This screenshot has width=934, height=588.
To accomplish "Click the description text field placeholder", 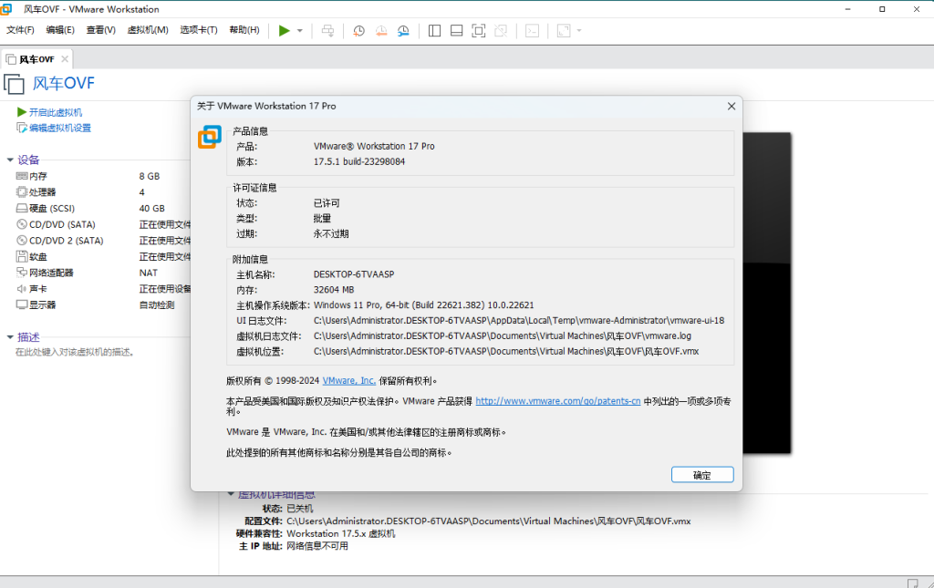I will coord(76,352).
